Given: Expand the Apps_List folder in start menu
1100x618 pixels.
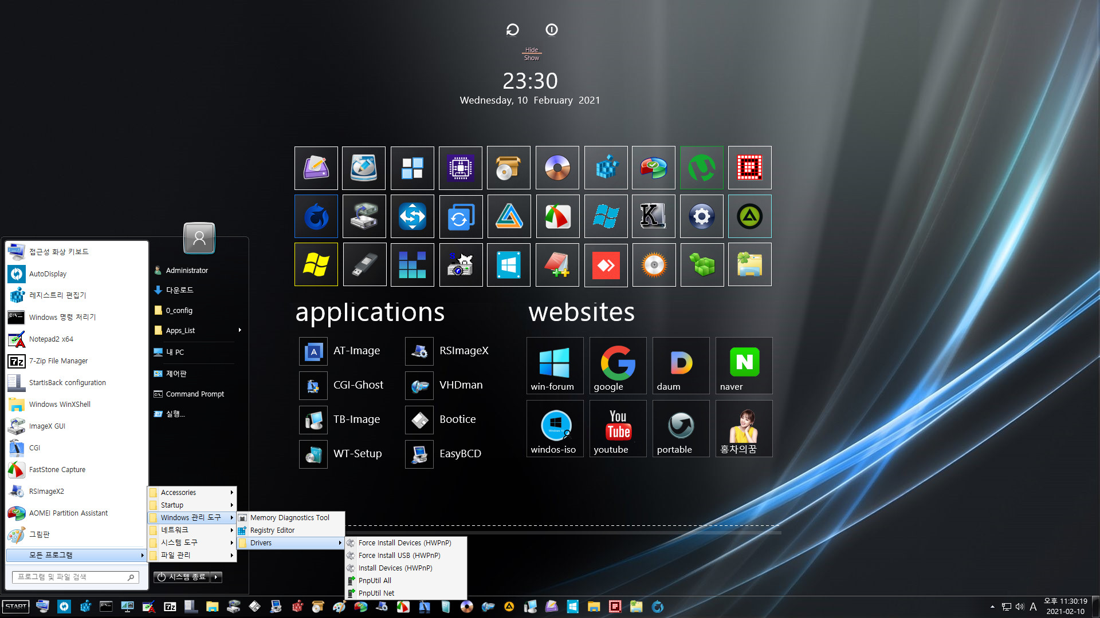Looking at the screenshot, I should click(x=198, y=331).
